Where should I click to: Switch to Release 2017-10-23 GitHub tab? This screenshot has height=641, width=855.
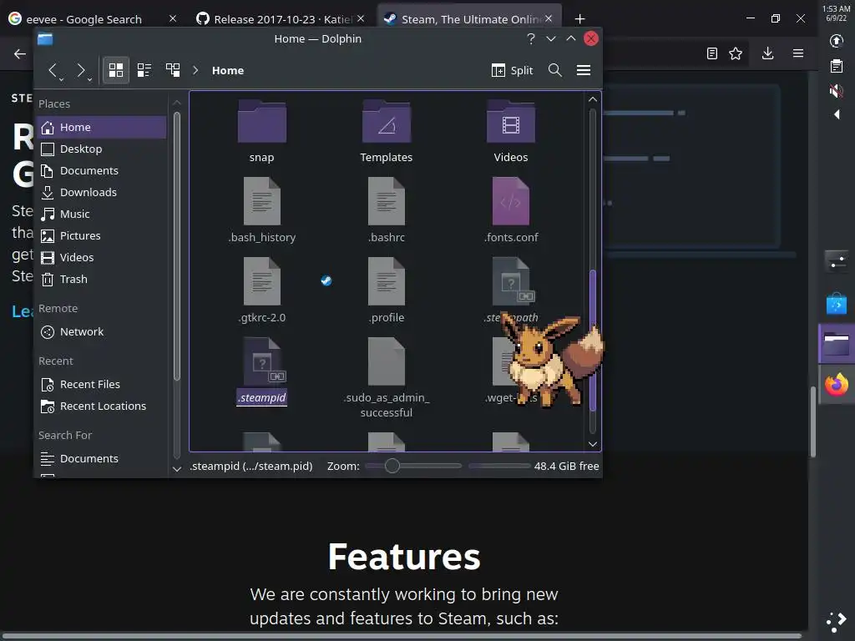pos(284,19)
